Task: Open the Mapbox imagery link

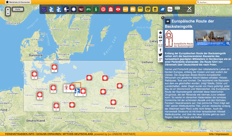Action: pyautogui.click(x=229, y=131)
